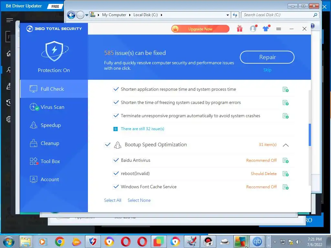Open Bit Driver Updater hamburger menu
This screenshot has height=248, width=331.
click(9, 20)
